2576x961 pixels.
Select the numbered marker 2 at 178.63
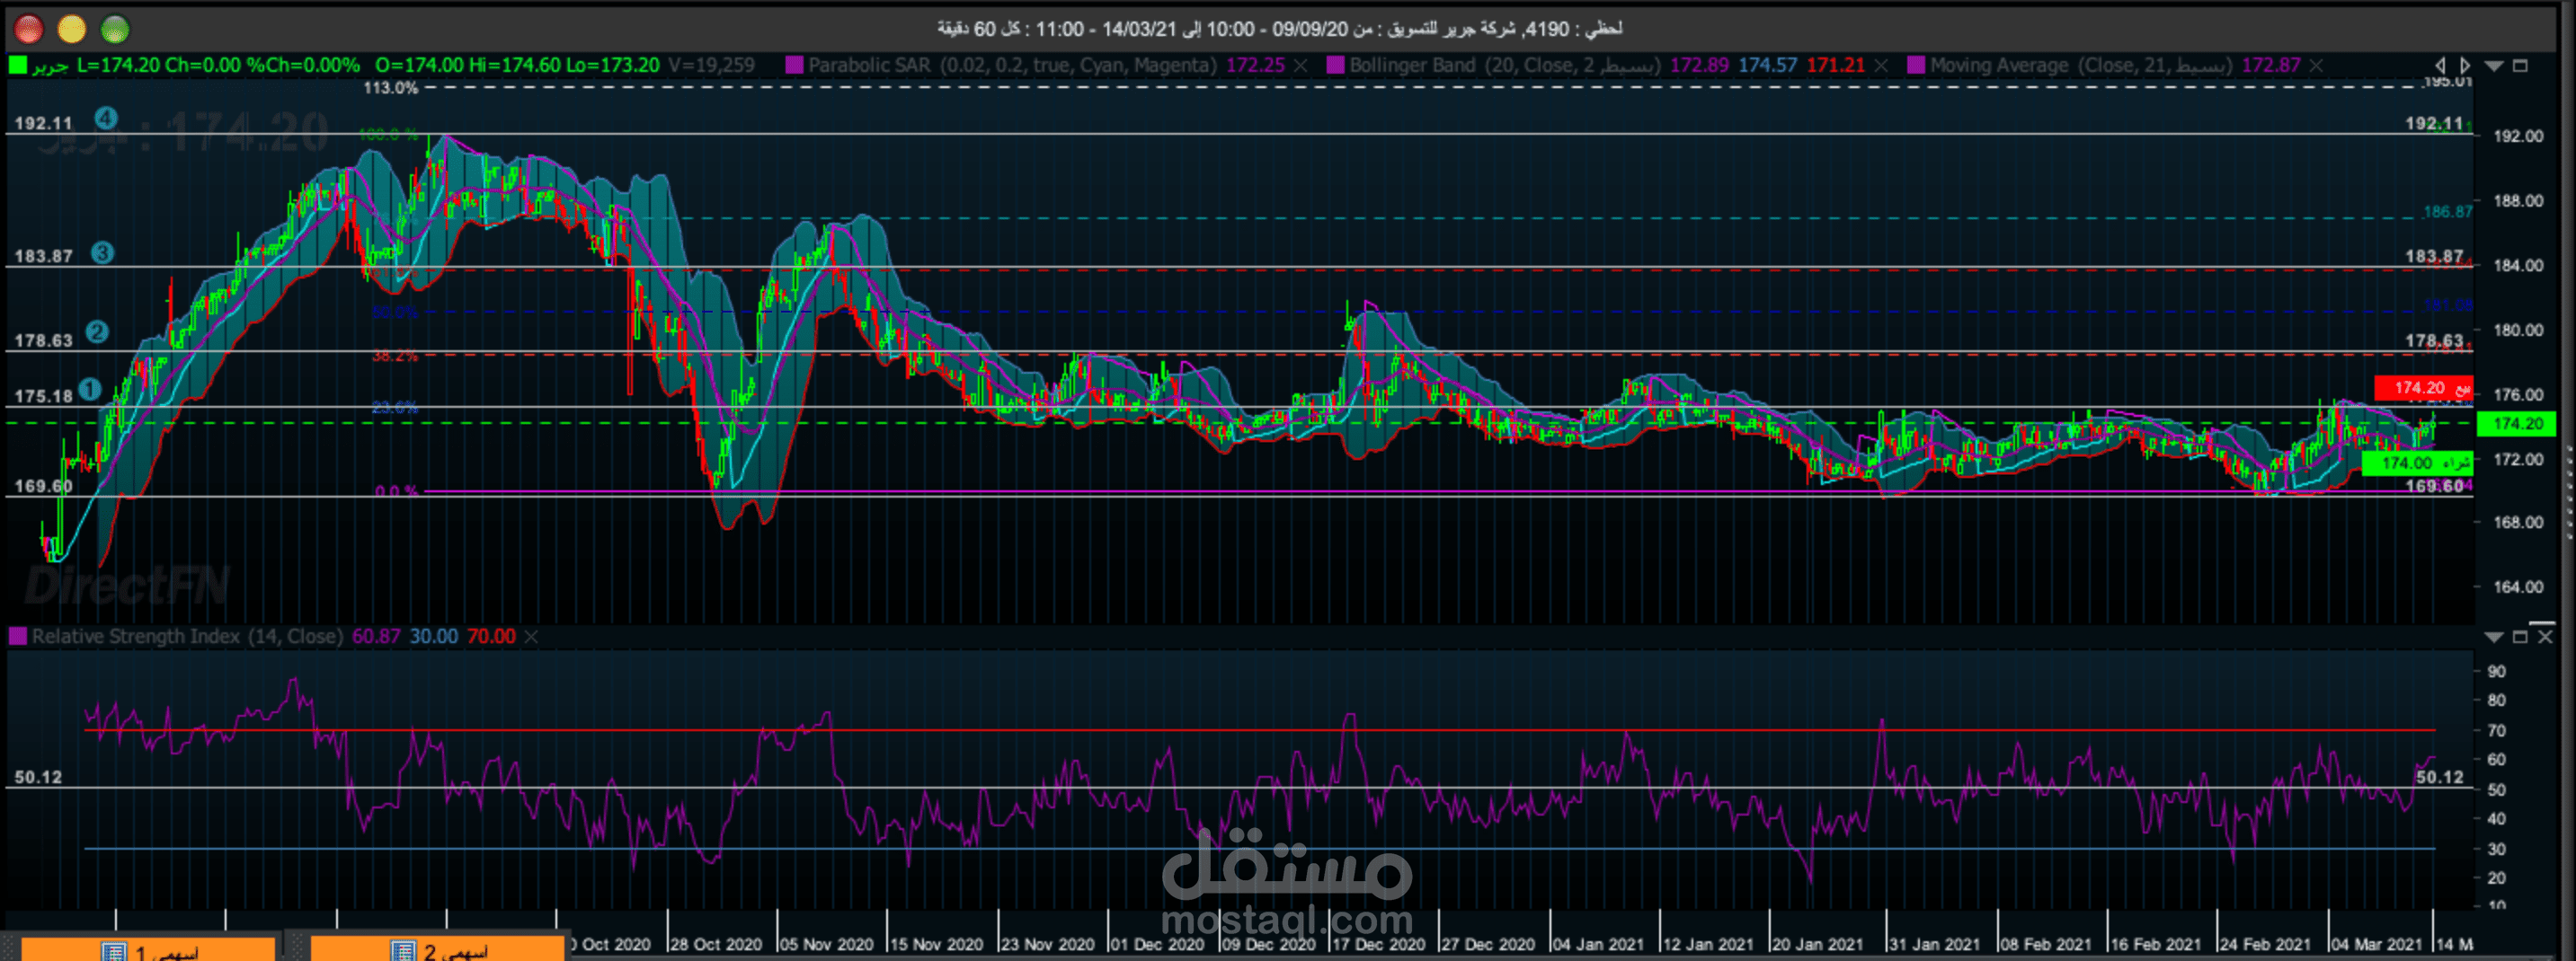(97, 331)
